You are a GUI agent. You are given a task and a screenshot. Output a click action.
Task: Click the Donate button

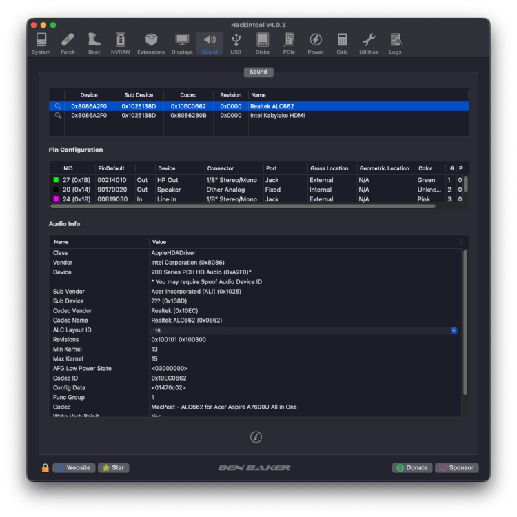(x=412, y=467)
